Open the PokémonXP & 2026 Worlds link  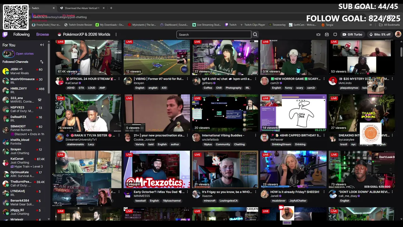[x=84, y=34]
